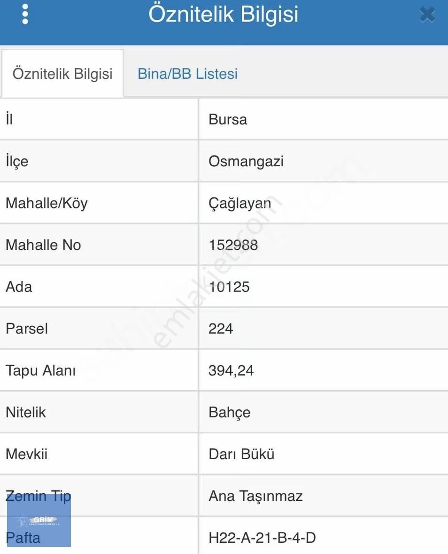
Task: Select the Mahalle/Köy label cell
Action: point(46,203)
